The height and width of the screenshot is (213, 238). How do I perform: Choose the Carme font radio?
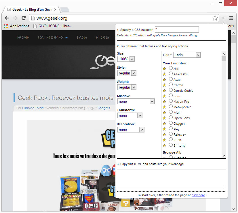[171, 84]
